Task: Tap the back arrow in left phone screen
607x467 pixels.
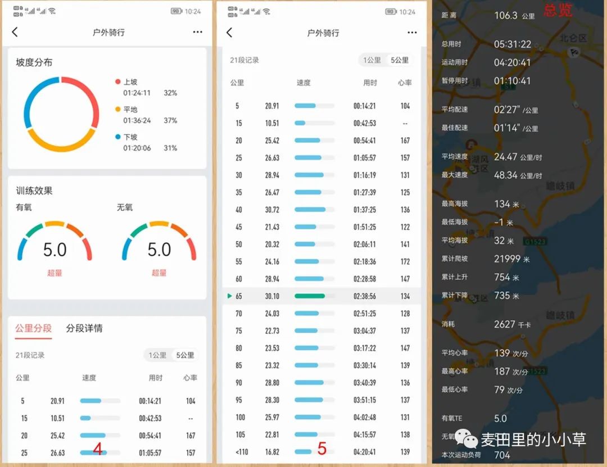Action: coord(15,32)
